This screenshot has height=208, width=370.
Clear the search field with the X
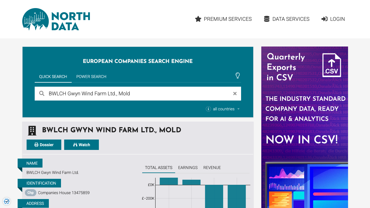click(x=235, y=93)
